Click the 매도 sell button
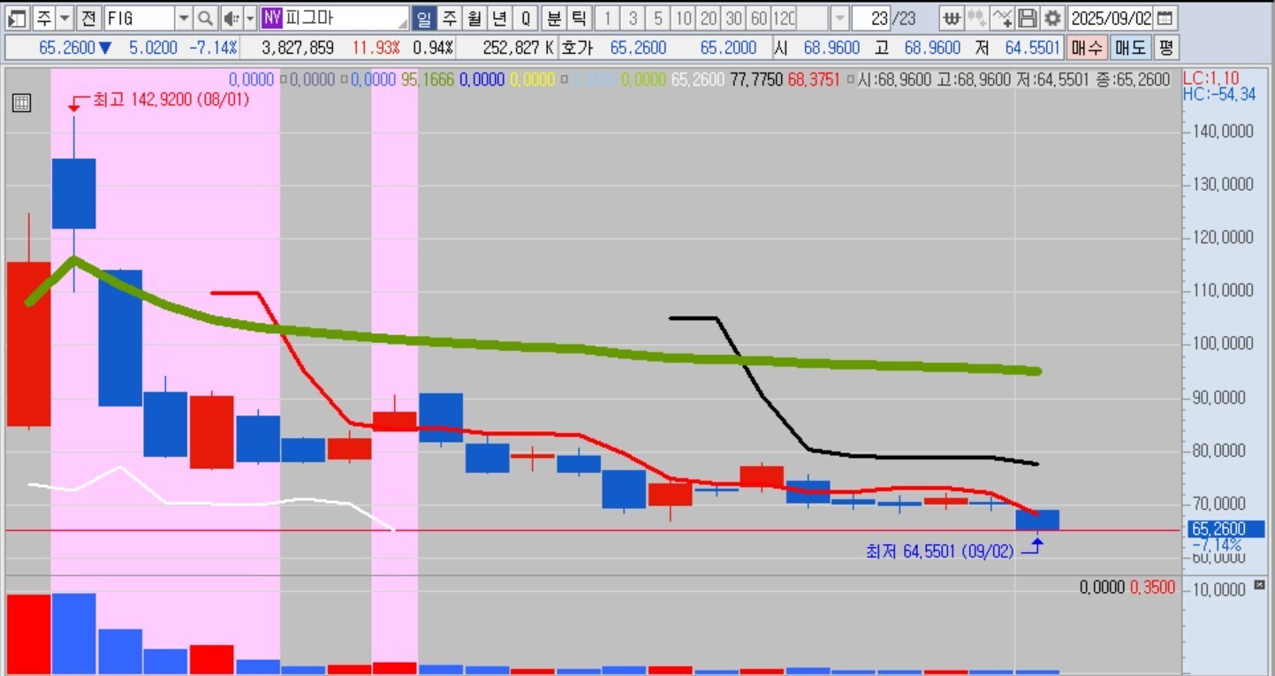 (x=1130, y=48)
